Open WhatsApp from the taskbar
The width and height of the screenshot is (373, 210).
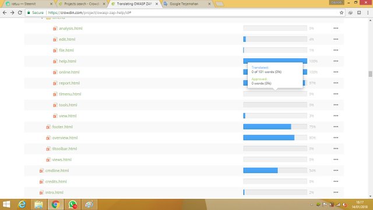pos(72,205)
